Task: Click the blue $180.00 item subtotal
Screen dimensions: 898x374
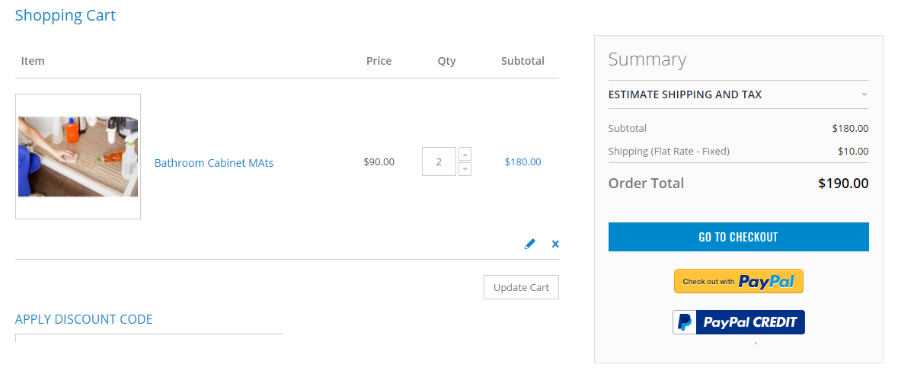Action: tap(523, 161)
